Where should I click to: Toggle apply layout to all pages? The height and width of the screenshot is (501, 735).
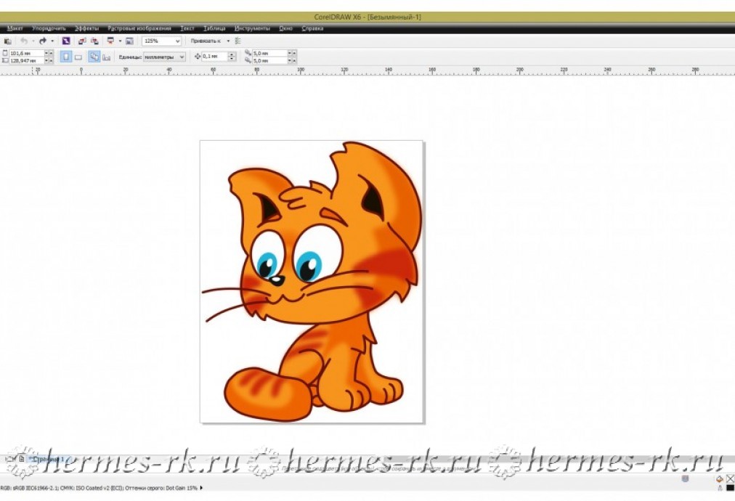point(94,56)
